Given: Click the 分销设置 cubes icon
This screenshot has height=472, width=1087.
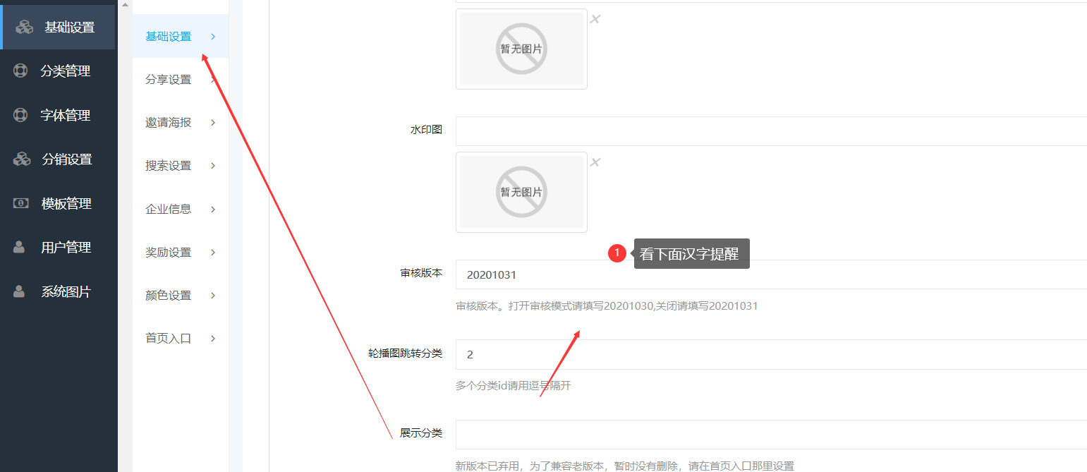Looking at the screenshot, I should [22, 159].
